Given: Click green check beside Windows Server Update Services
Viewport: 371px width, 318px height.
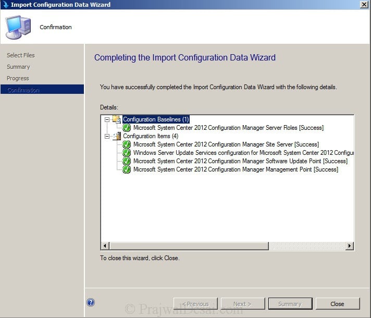Looking at the screenshot, I should 127,153.
